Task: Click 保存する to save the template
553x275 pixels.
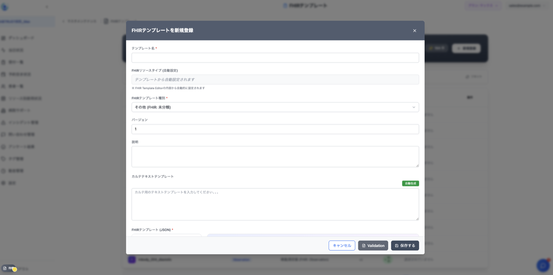Action: [405, 246]
